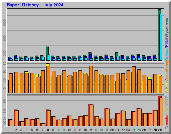Click the orange bar for day 24 in middle chart
171x134 pixels.
pos(134,80)
